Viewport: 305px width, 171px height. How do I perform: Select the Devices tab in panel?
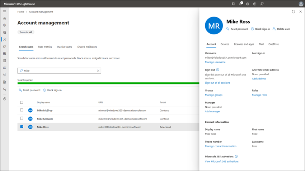tap(225, 44)
